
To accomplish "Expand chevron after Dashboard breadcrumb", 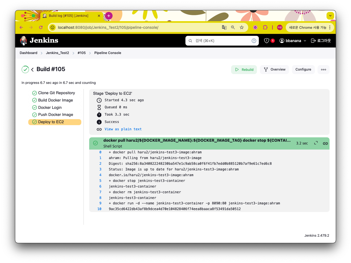I will coord(42,53).
